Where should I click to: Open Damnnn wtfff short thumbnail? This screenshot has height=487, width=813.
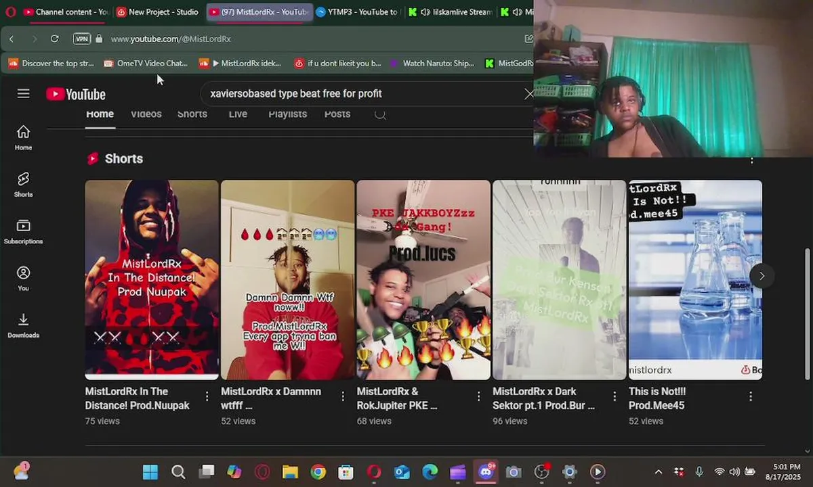[287, 279]
